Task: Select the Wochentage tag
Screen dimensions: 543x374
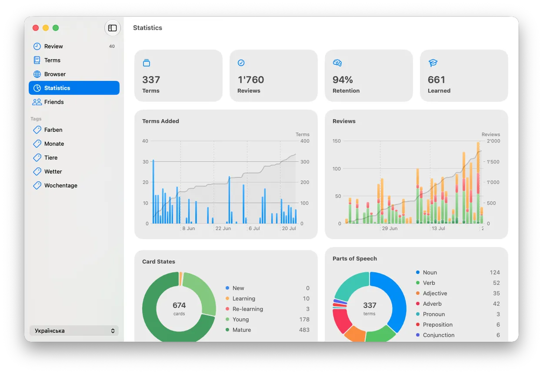Action: pyautogui.click(x=74, y=185)
